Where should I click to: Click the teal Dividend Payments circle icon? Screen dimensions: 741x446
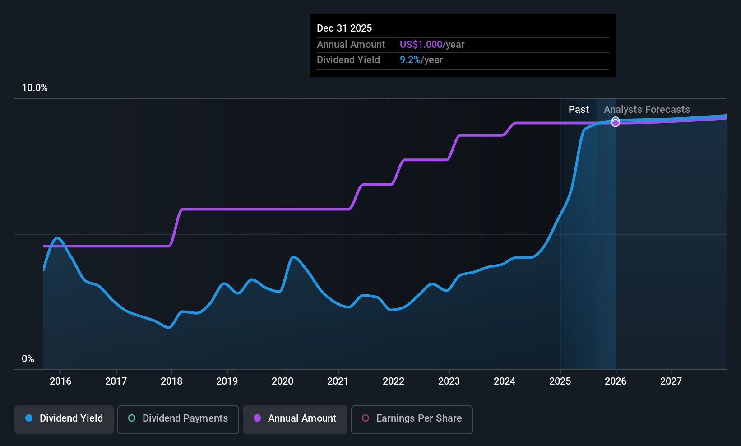[x=132, y=418]
